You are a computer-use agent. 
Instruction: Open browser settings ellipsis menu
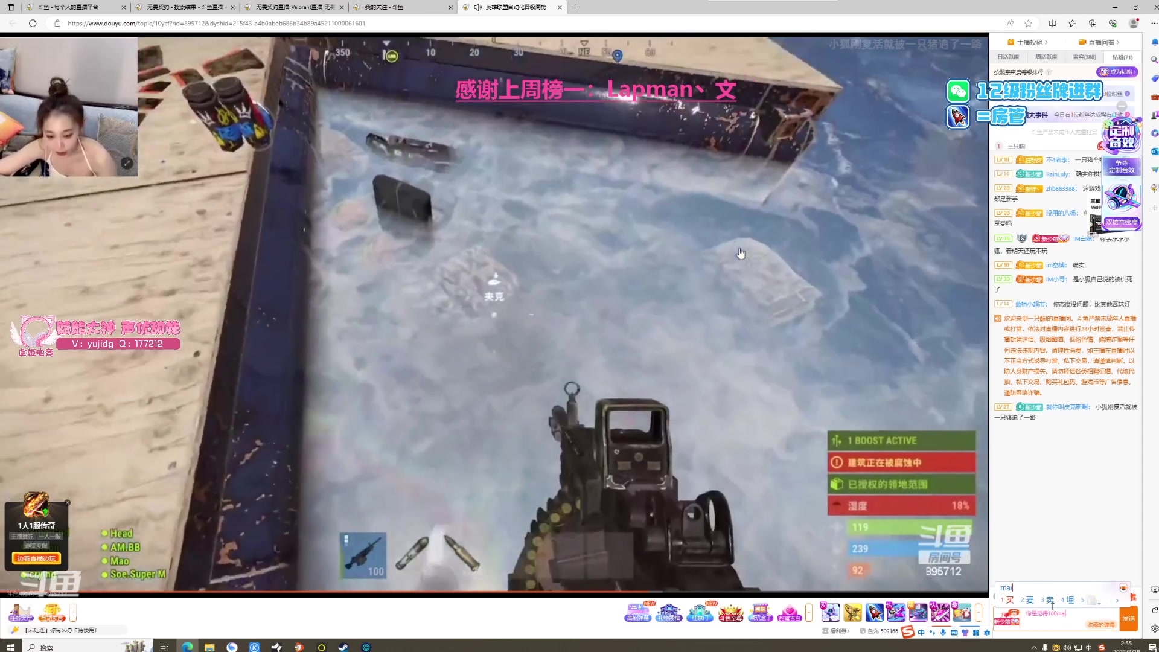pyautogui.click(x=1154, y=23)
